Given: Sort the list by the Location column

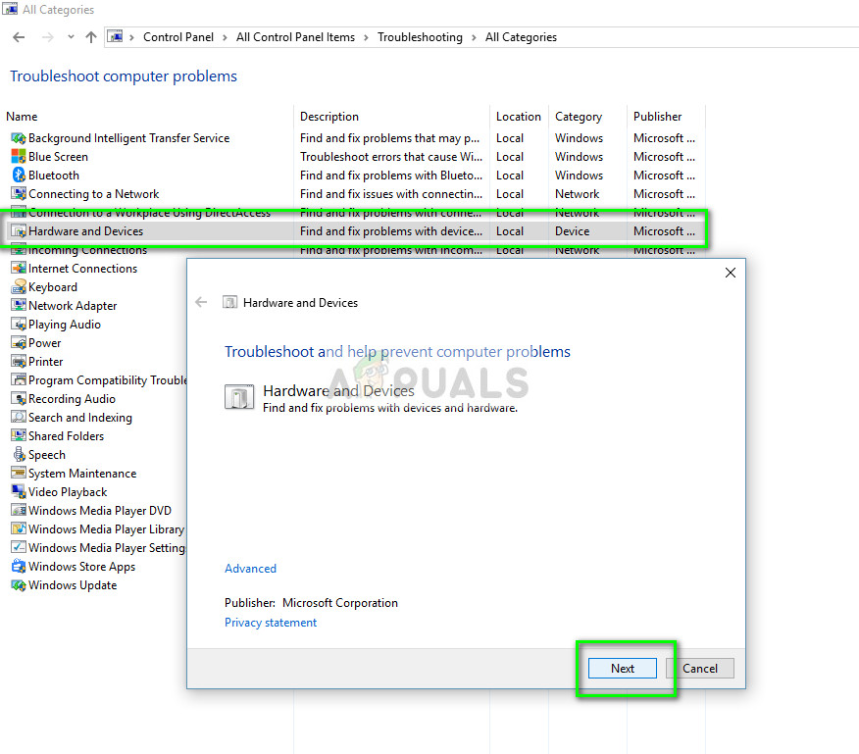Looking at the screenshot, I should point(519,117).
